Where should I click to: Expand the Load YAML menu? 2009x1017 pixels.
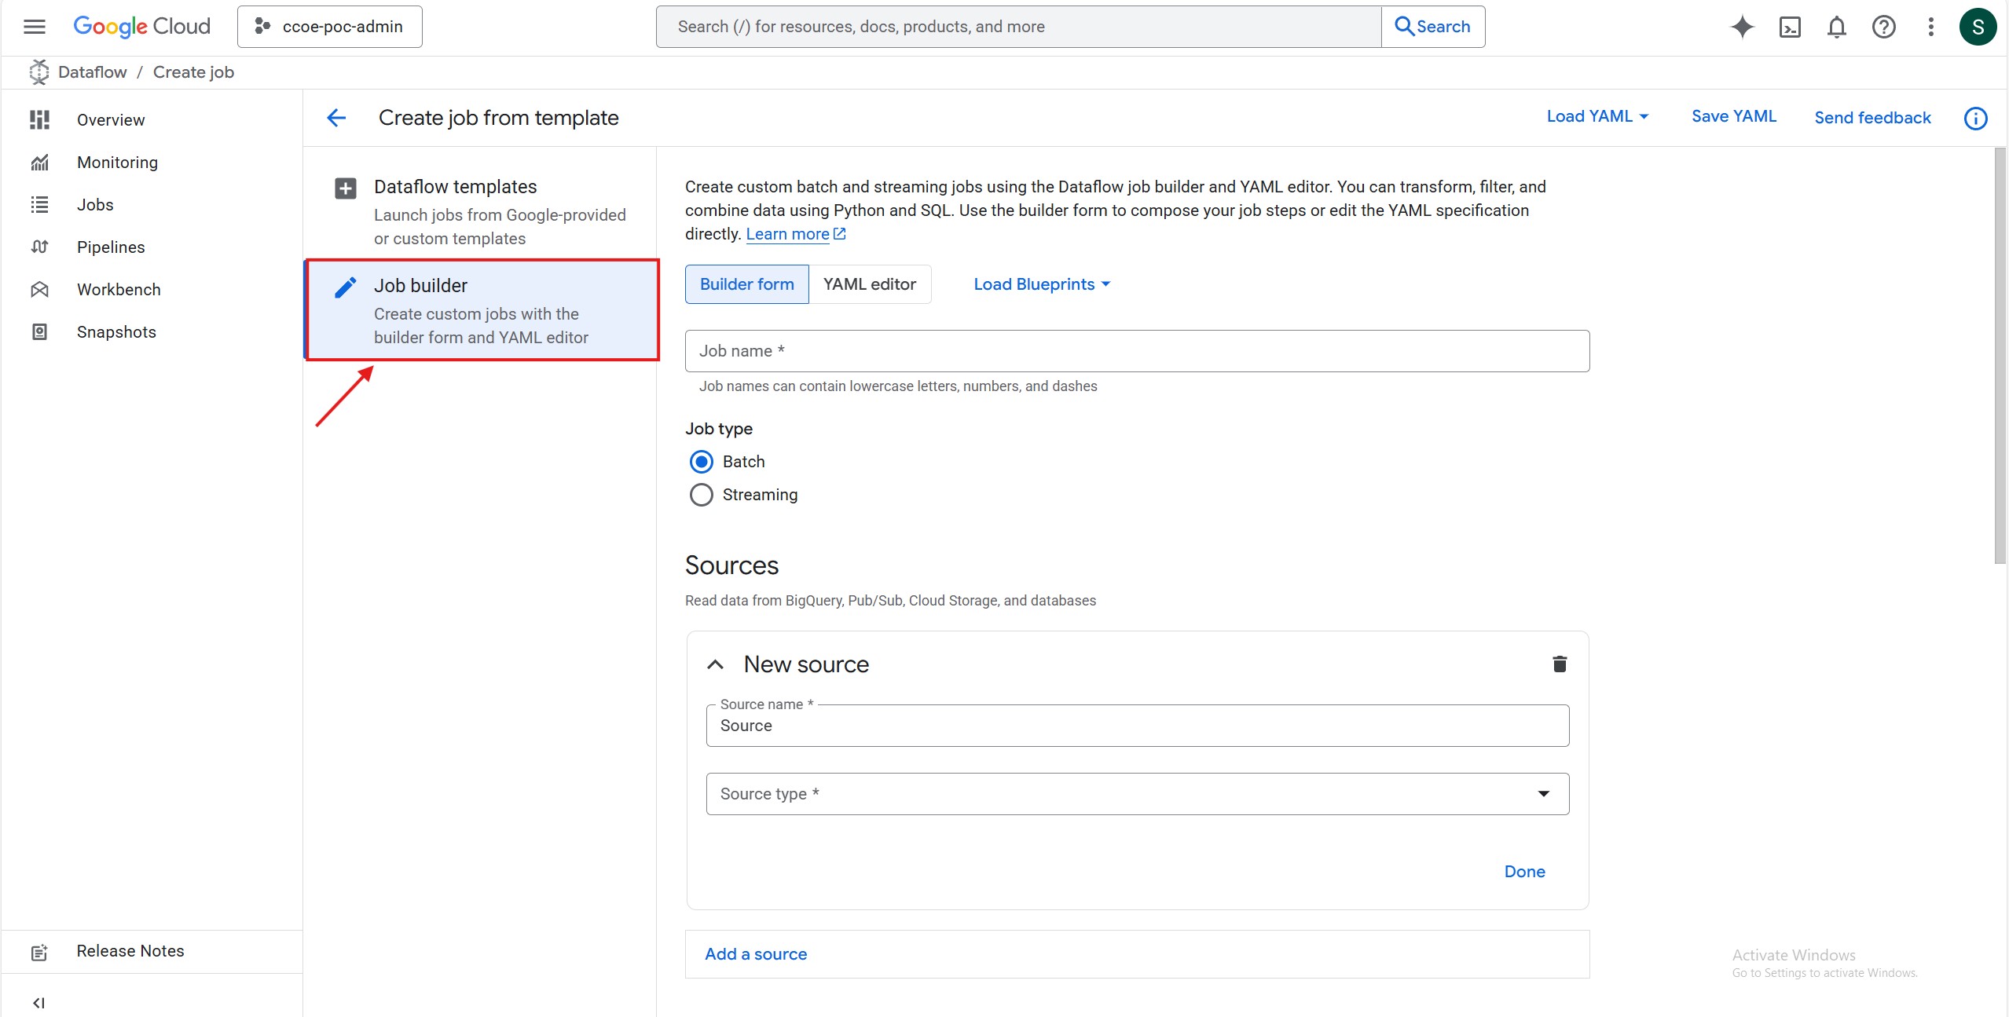point(1597,116)
